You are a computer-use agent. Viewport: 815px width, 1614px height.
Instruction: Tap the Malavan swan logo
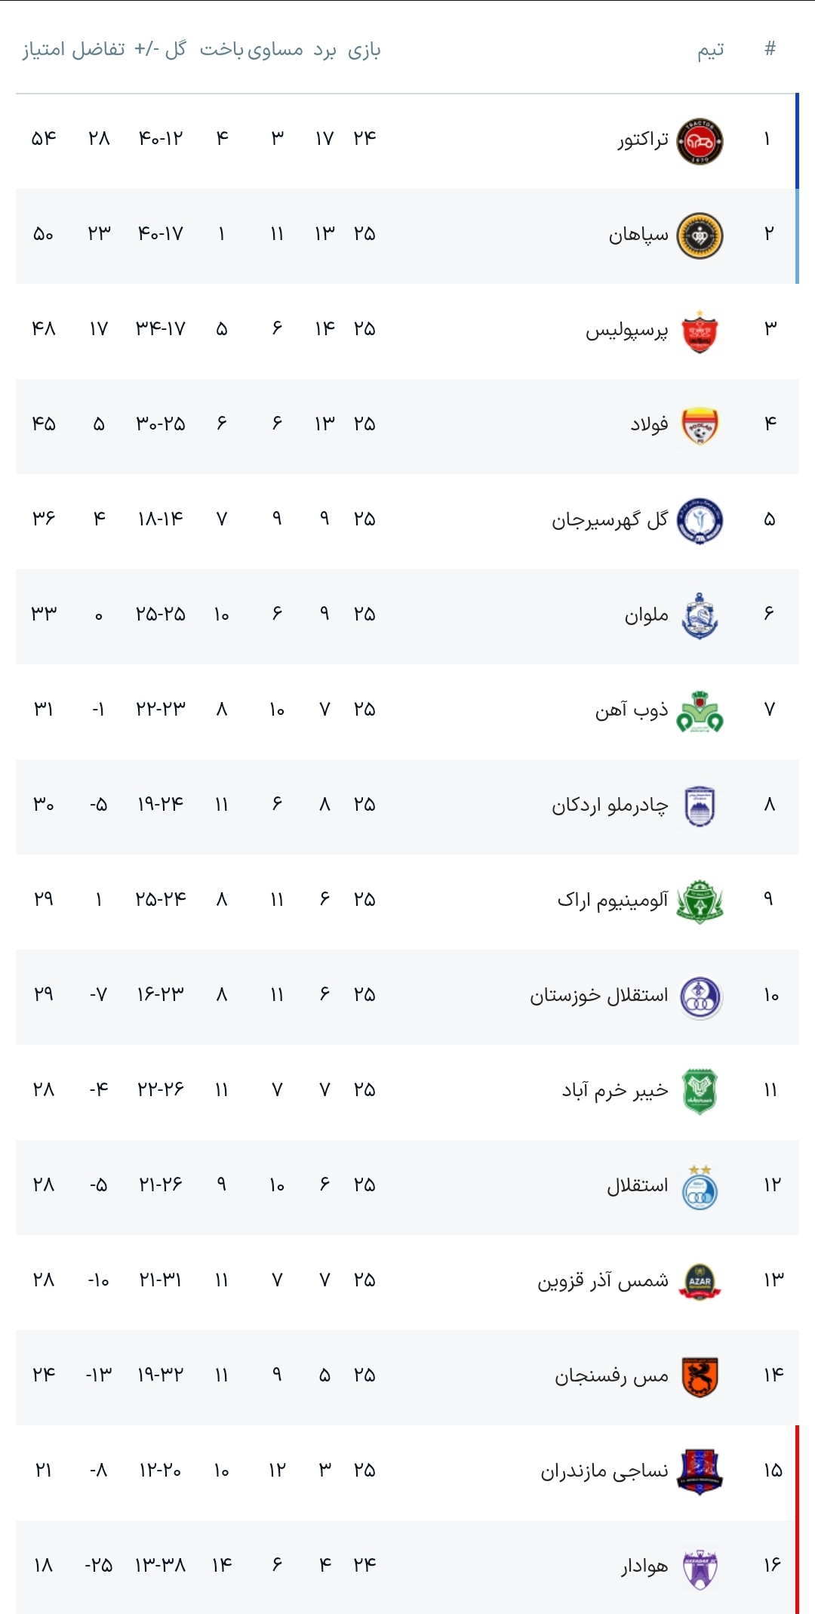coord(700,616)
